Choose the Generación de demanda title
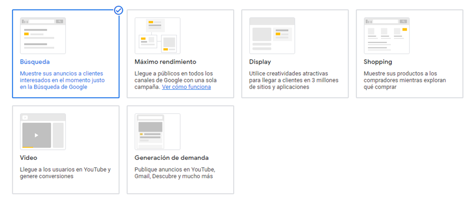Viewport: 475px width, 200px height. (x=172, y=158)
